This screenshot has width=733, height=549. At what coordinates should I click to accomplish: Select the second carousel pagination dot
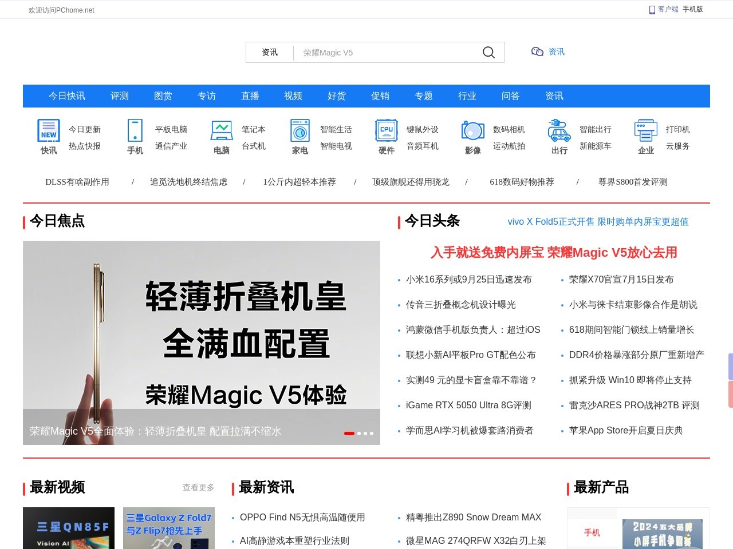[358, 433]
